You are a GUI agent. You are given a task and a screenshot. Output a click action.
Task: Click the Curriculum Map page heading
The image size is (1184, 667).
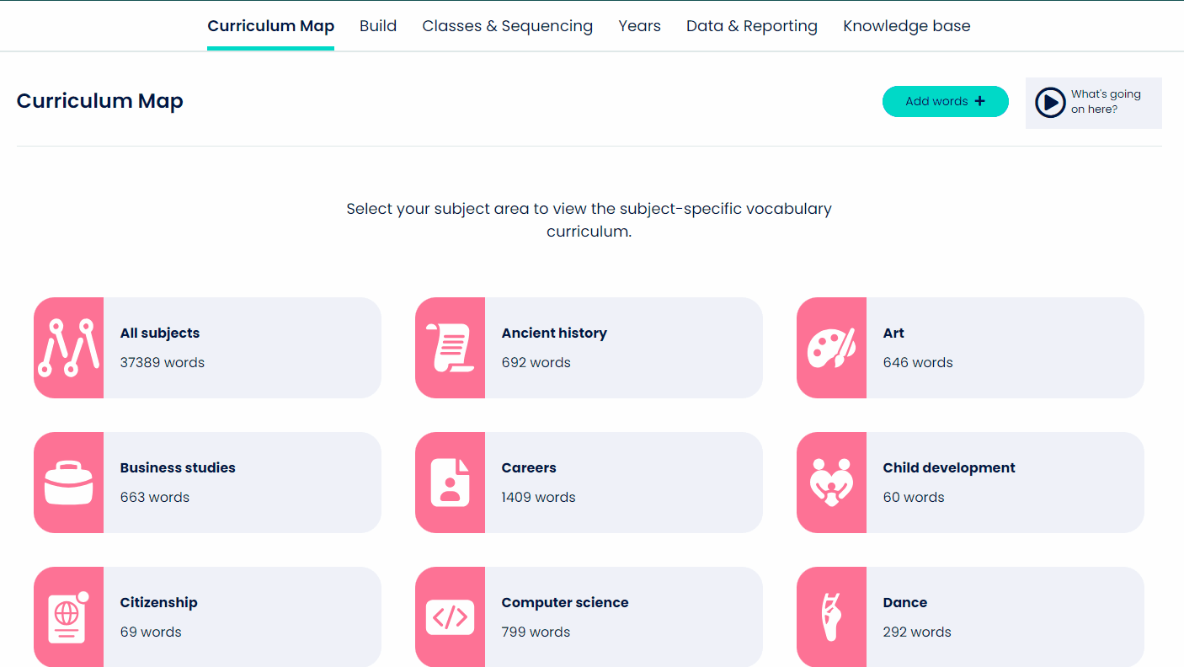click(x=100, y=101)
